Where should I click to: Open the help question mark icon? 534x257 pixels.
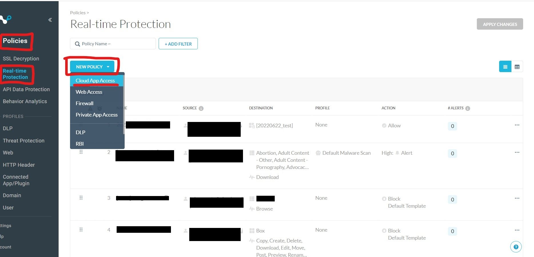[x=516, y=247]
